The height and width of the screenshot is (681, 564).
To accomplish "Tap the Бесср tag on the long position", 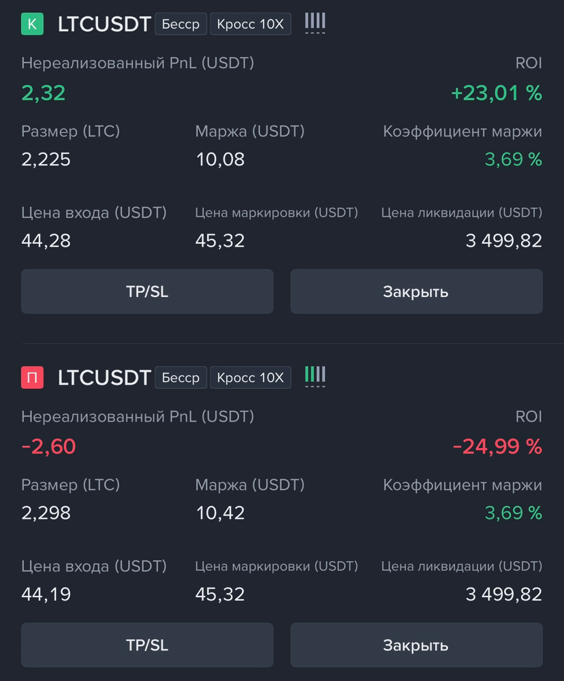I will (x=181, y=24).
